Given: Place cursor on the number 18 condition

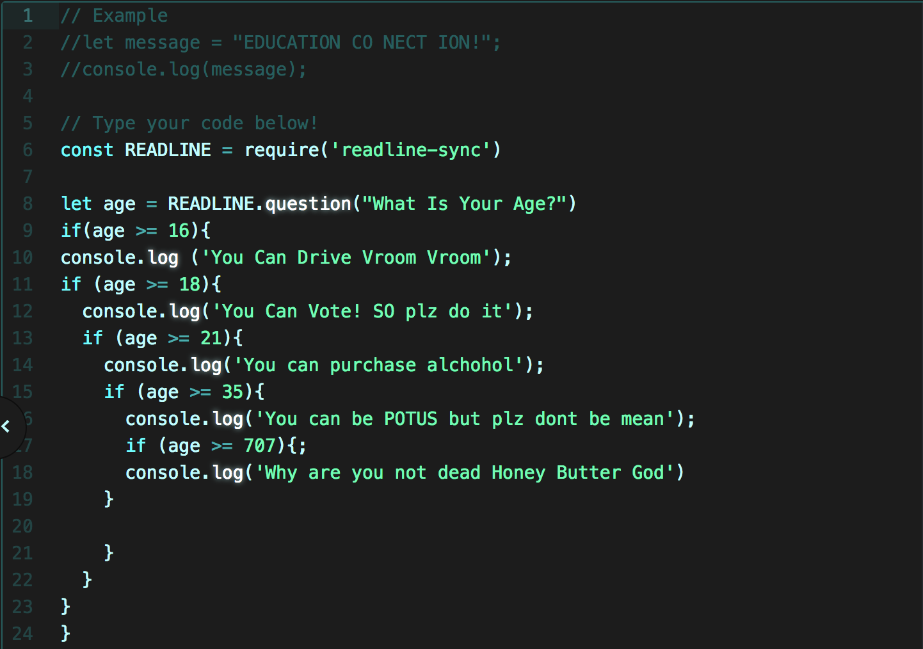Looking at the screenshot, I should pos(189,284).
